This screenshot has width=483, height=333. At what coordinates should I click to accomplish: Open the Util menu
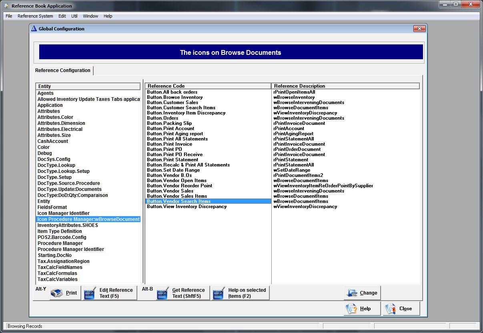[x=74, y=16]
